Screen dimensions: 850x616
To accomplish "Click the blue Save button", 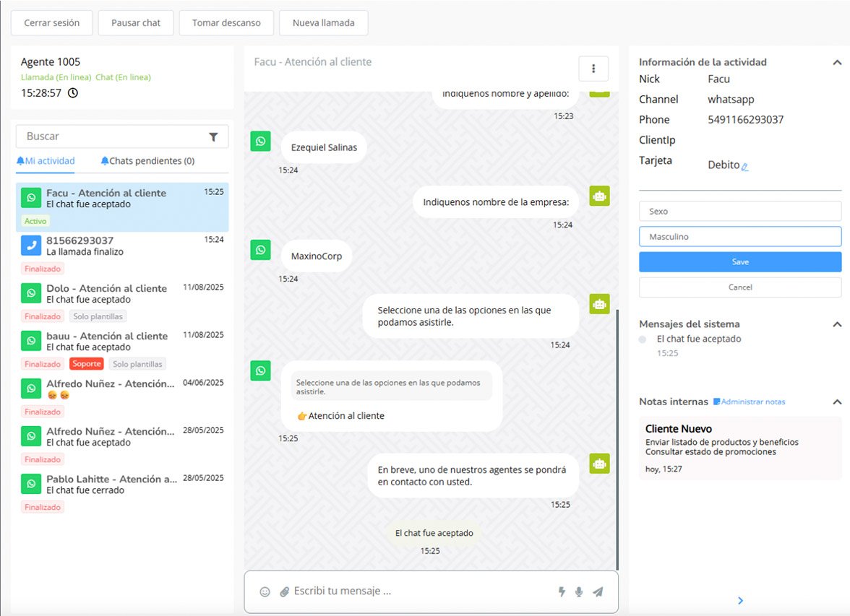I will coord(740,261).
